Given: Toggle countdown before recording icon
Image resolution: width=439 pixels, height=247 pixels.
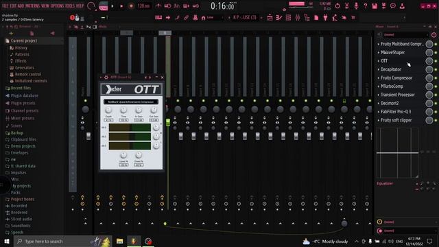Looking at the screenshot, I should pyautogui.click(x=177, y=5).
